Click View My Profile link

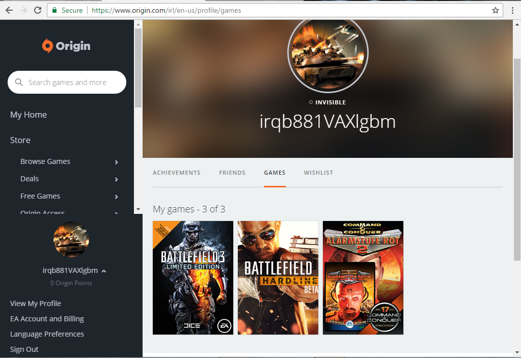(36, 304)
